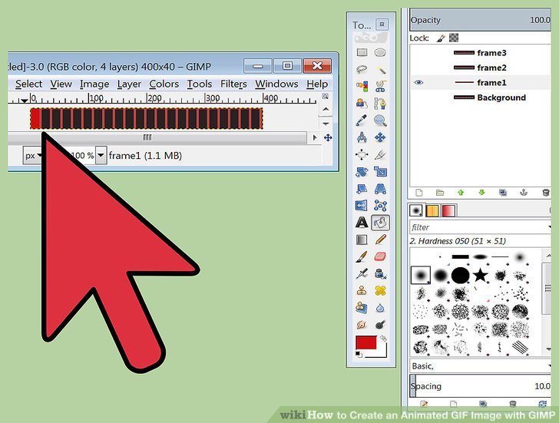Select the Blur/Sharpen droplet tool

pos(380,308)
